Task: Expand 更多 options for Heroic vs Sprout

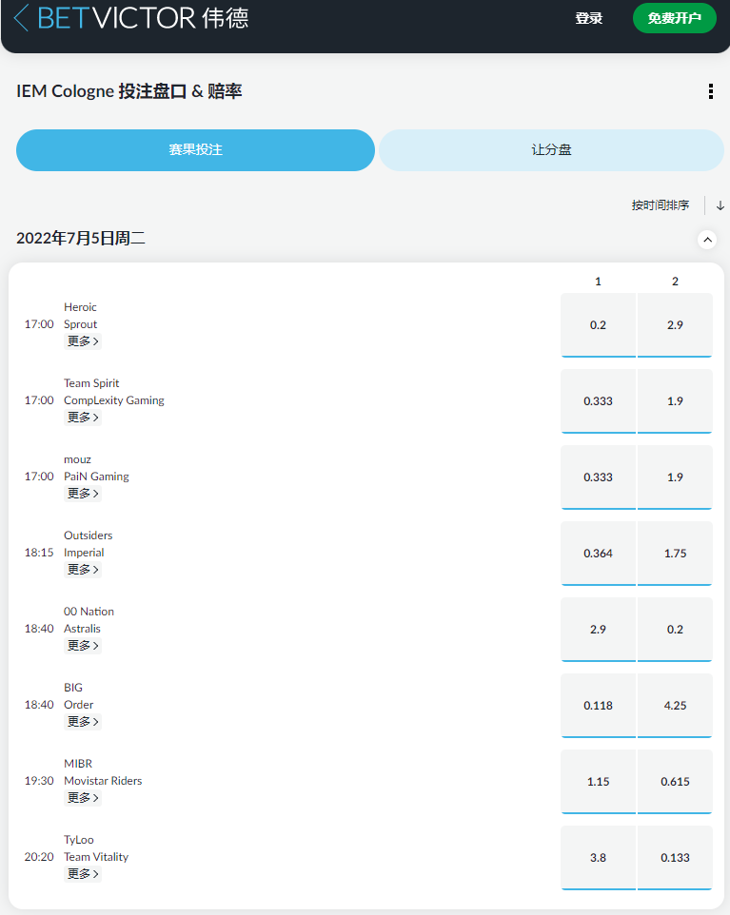Action: tap(82, 341)
